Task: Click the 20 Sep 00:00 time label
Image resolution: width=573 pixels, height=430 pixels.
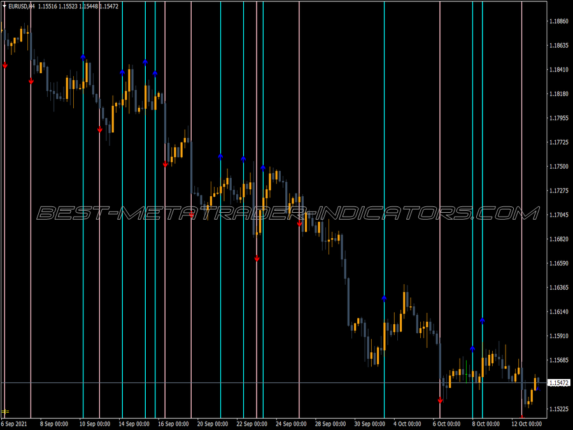Action: click(213, 424)
